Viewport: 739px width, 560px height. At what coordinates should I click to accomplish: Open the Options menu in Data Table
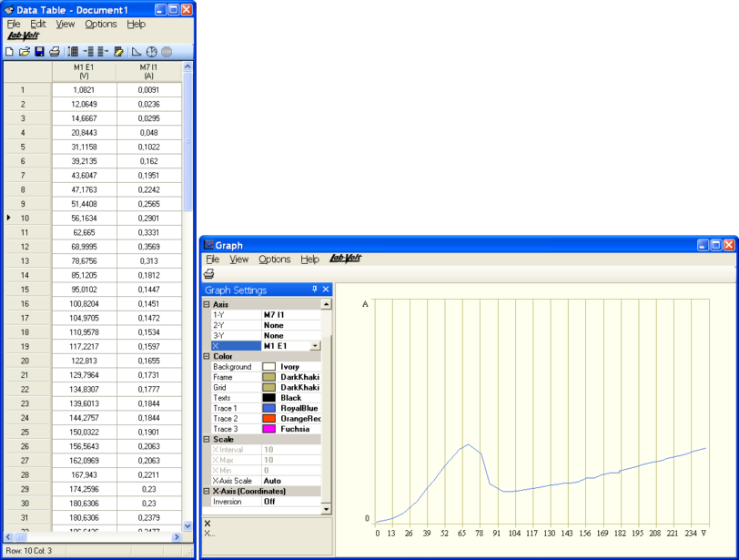point(100,24)
